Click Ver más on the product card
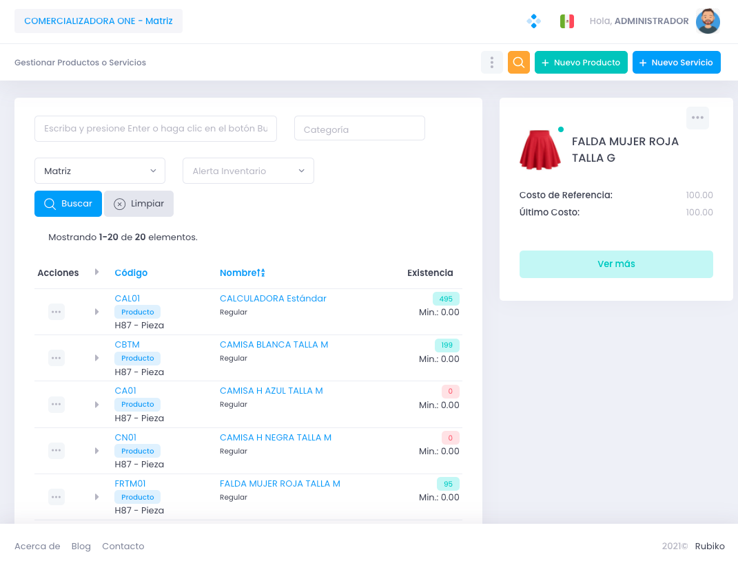Image resolution: width=738 pixels, height=563 pixels. point(616,264)
